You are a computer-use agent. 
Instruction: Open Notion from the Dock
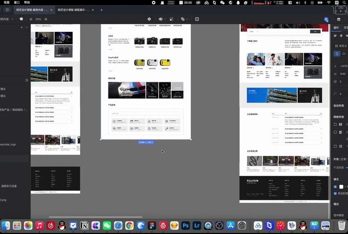pos(85,226)
